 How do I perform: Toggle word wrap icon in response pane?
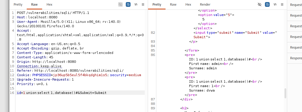point(267,4)
